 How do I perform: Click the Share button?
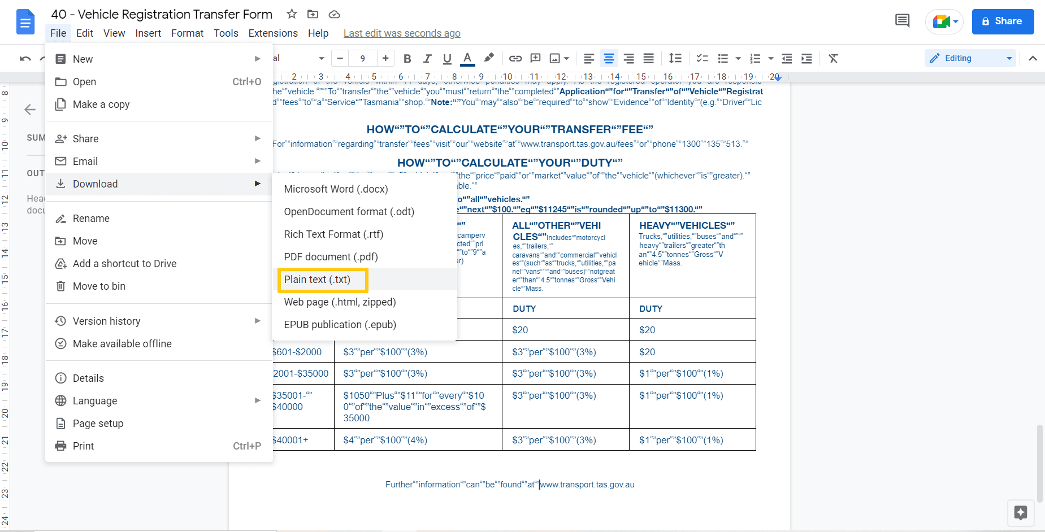point(1003,21)
